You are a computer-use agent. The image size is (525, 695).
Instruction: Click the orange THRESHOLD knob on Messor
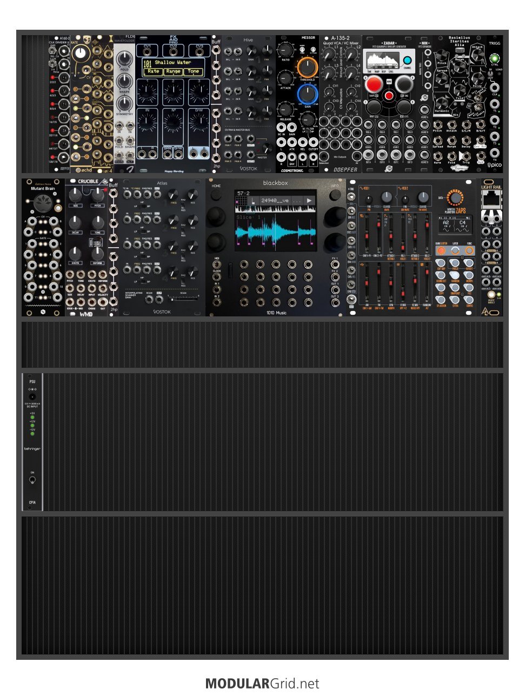point(307,68)
